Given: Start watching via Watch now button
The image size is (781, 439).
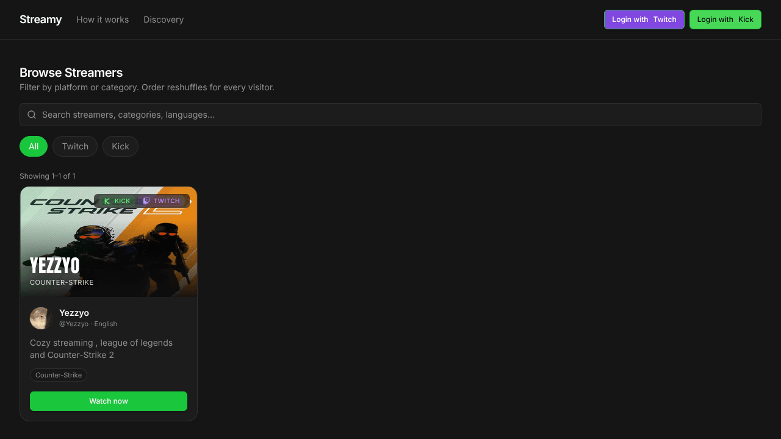Looking at the screenshot, I should (109, 401).
